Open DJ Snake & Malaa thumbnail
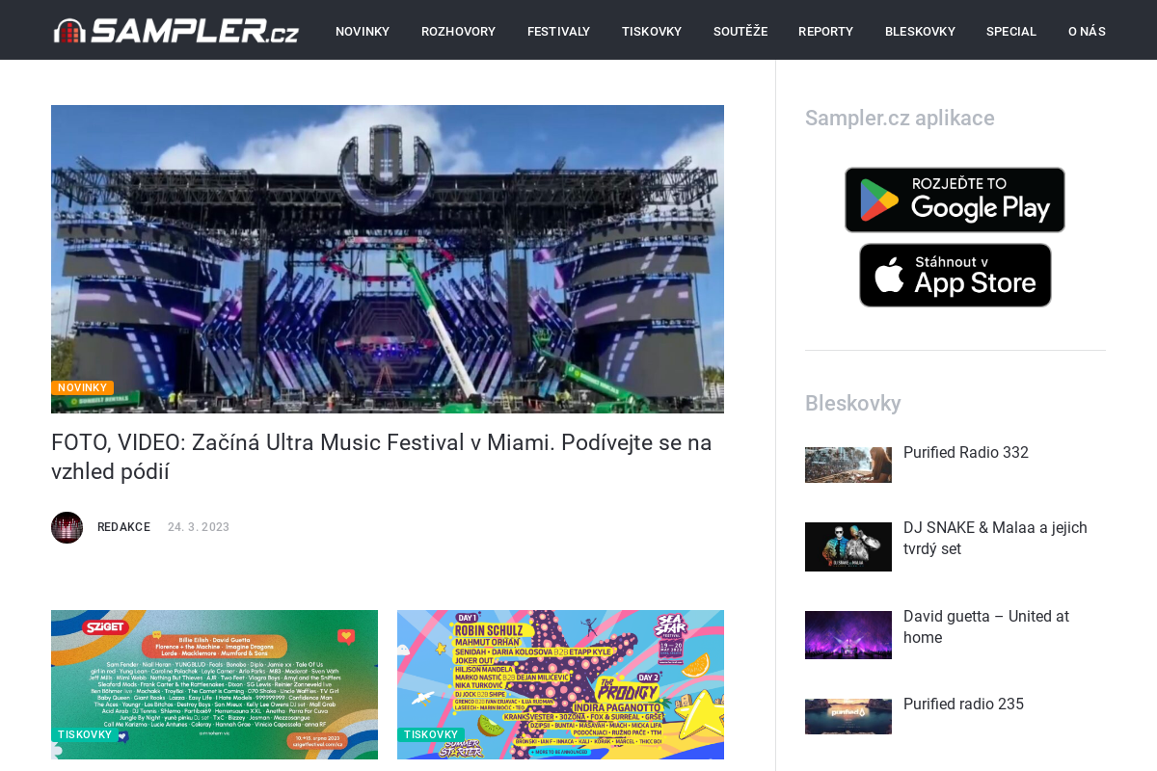Viewport: 1157px width, 771px height. click(x=848, y=546)
